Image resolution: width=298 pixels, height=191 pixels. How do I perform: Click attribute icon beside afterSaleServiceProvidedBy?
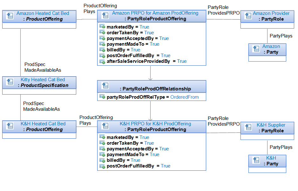tap(102, 61)
